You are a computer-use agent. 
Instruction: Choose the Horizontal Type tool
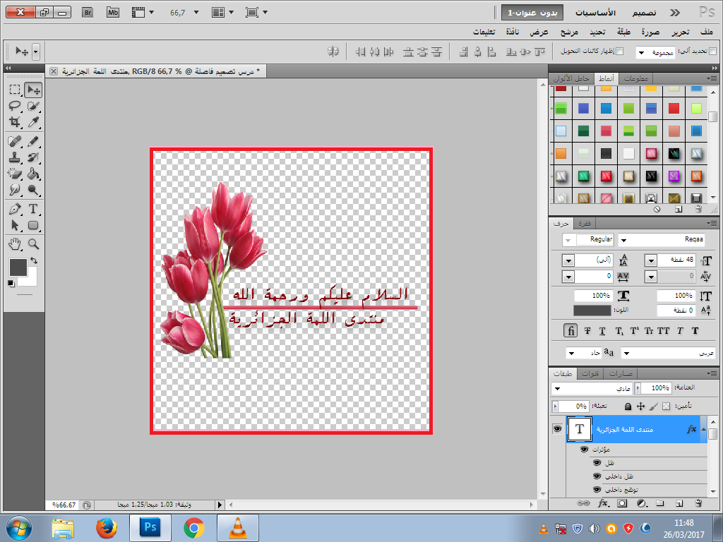click(x=32, y=209)
